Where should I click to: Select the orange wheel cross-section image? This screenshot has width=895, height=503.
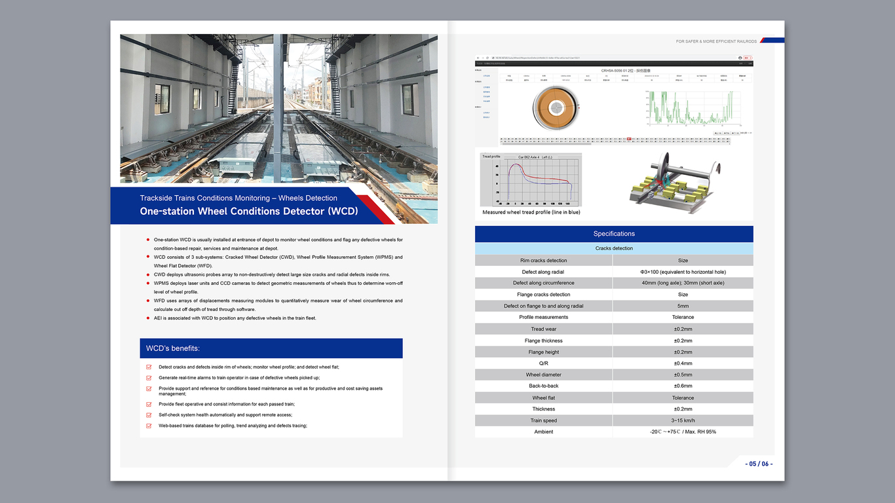[556, 108]
